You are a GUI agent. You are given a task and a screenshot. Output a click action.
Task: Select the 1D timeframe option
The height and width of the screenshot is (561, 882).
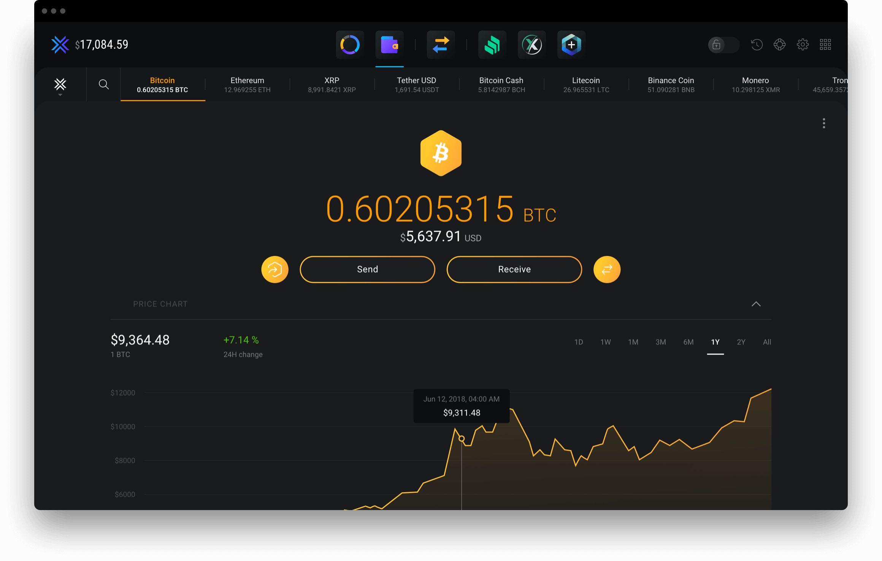(579, 342)
